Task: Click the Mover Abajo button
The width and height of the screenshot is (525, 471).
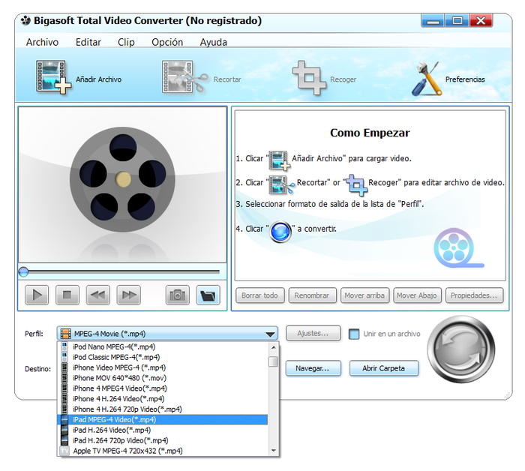Action: 417,295
